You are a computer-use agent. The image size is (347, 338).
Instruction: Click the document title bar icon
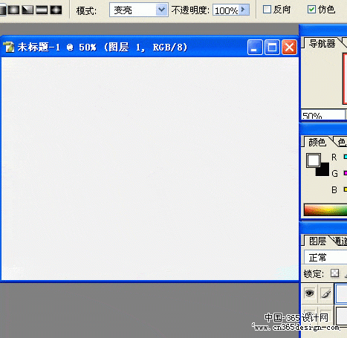click(9, 47)
